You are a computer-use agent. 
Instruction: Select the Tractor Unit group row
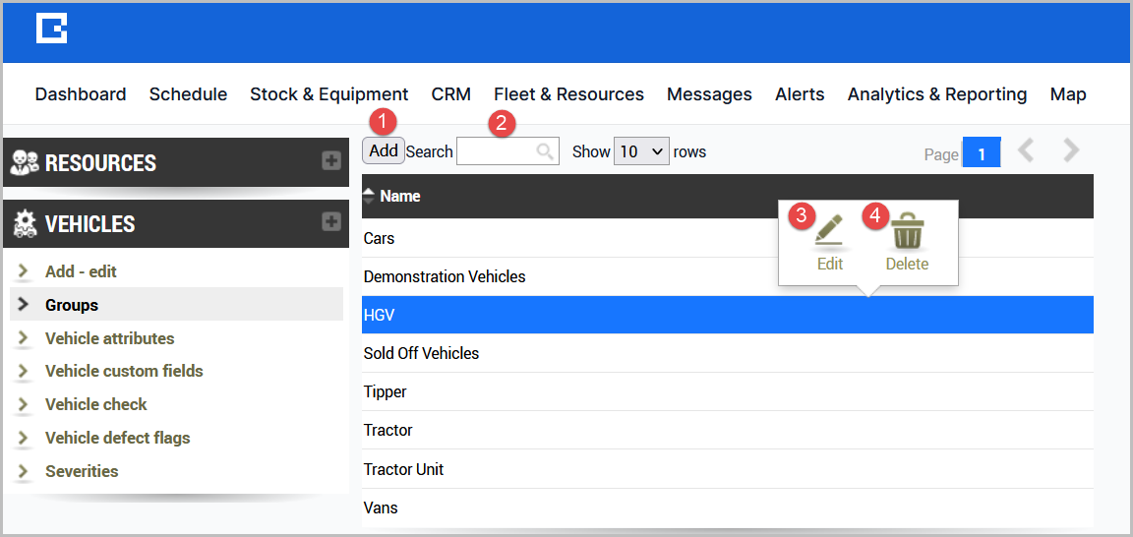727,469
